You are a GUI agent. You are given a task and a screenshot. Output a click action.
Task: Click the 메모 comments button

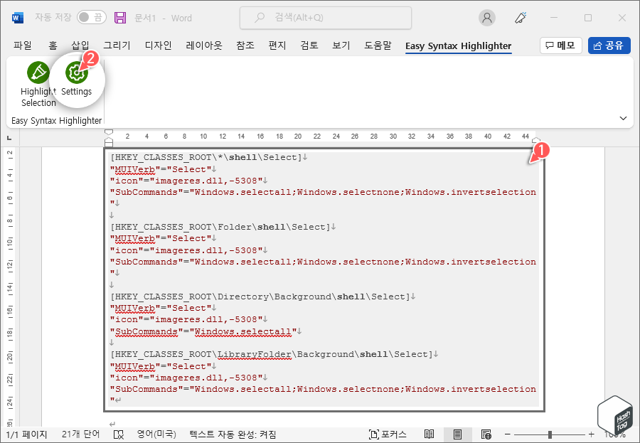[561, 46]
